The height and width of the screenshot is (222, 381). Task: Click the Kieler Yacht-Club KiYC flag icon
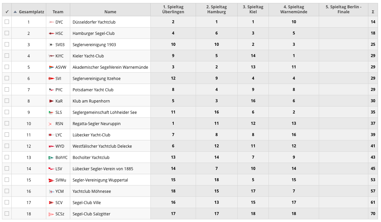point(51,56)
